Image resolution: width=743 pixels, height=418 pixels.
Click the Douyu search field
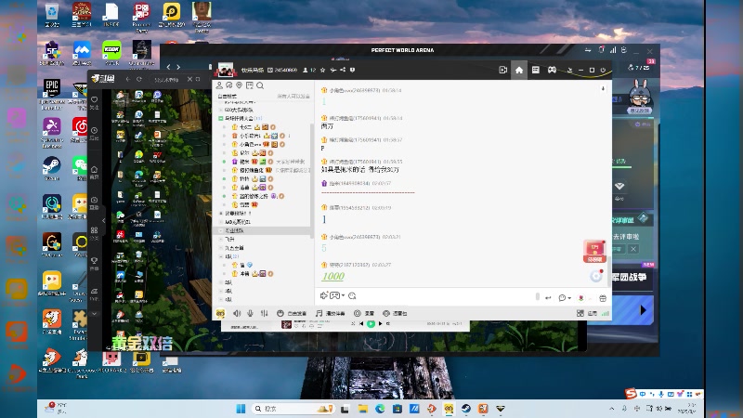coord(167,80)
